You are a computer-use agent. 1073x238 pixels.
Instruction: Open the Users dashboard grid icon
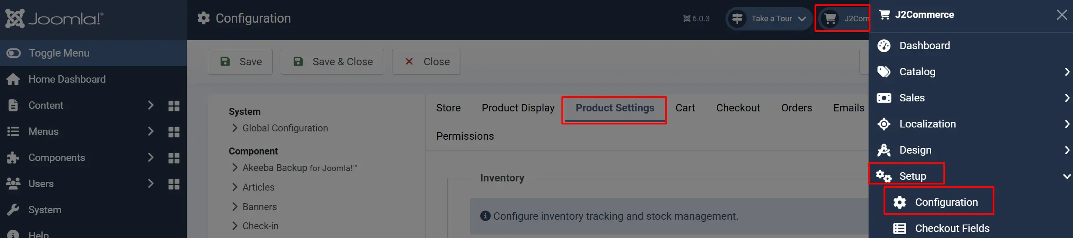(174, 184)
